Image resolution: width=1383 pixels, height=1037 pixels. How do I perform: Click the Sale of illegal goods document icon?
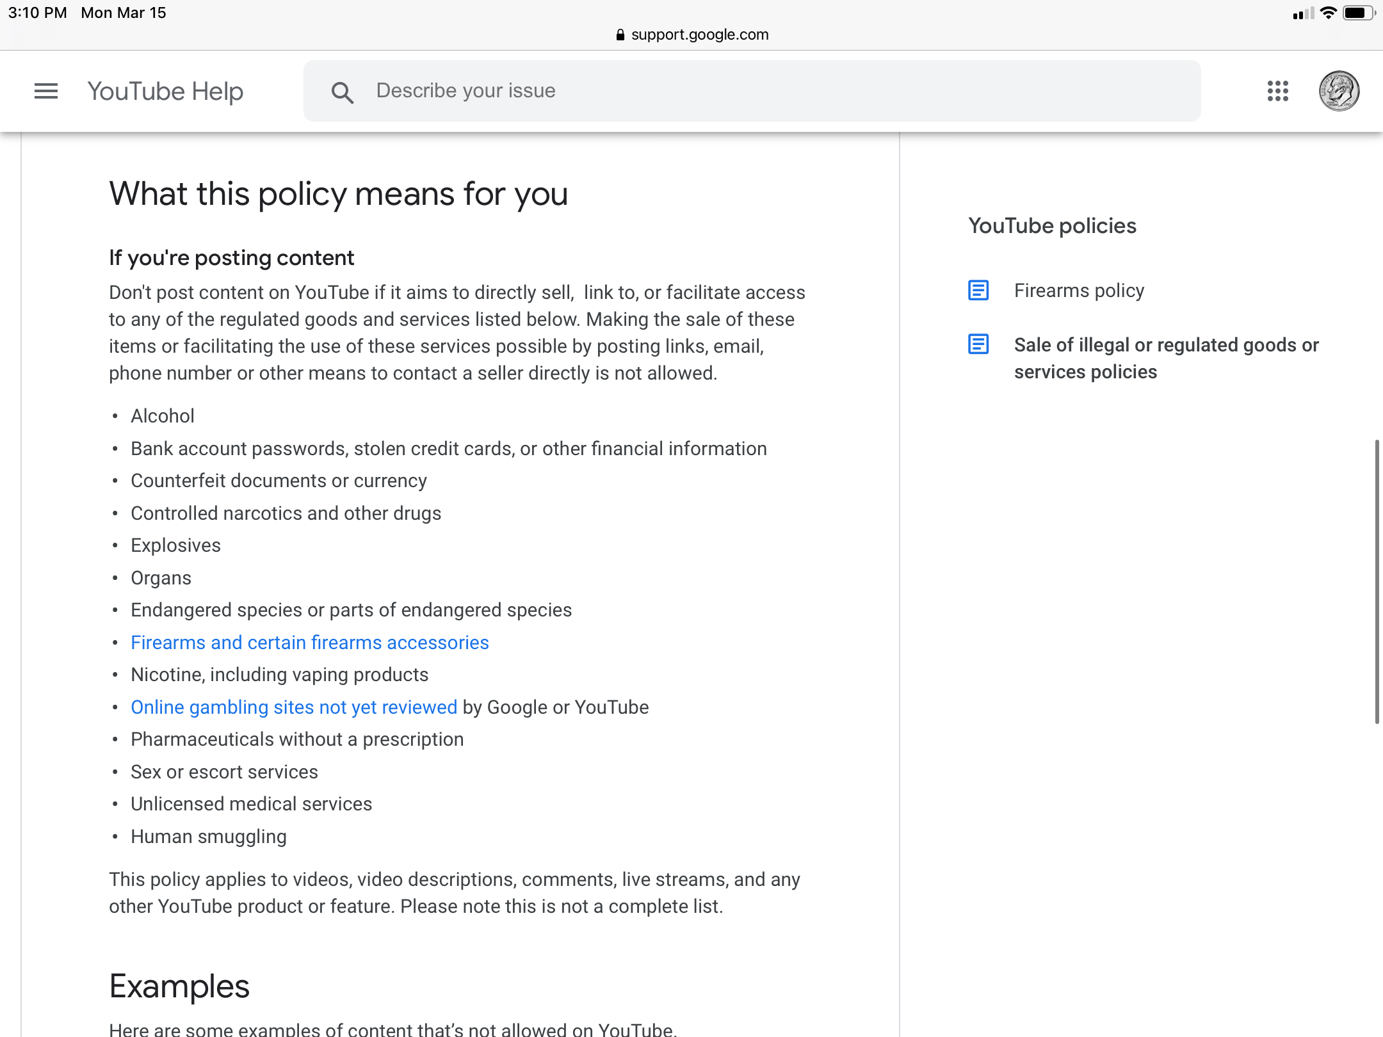978,344
